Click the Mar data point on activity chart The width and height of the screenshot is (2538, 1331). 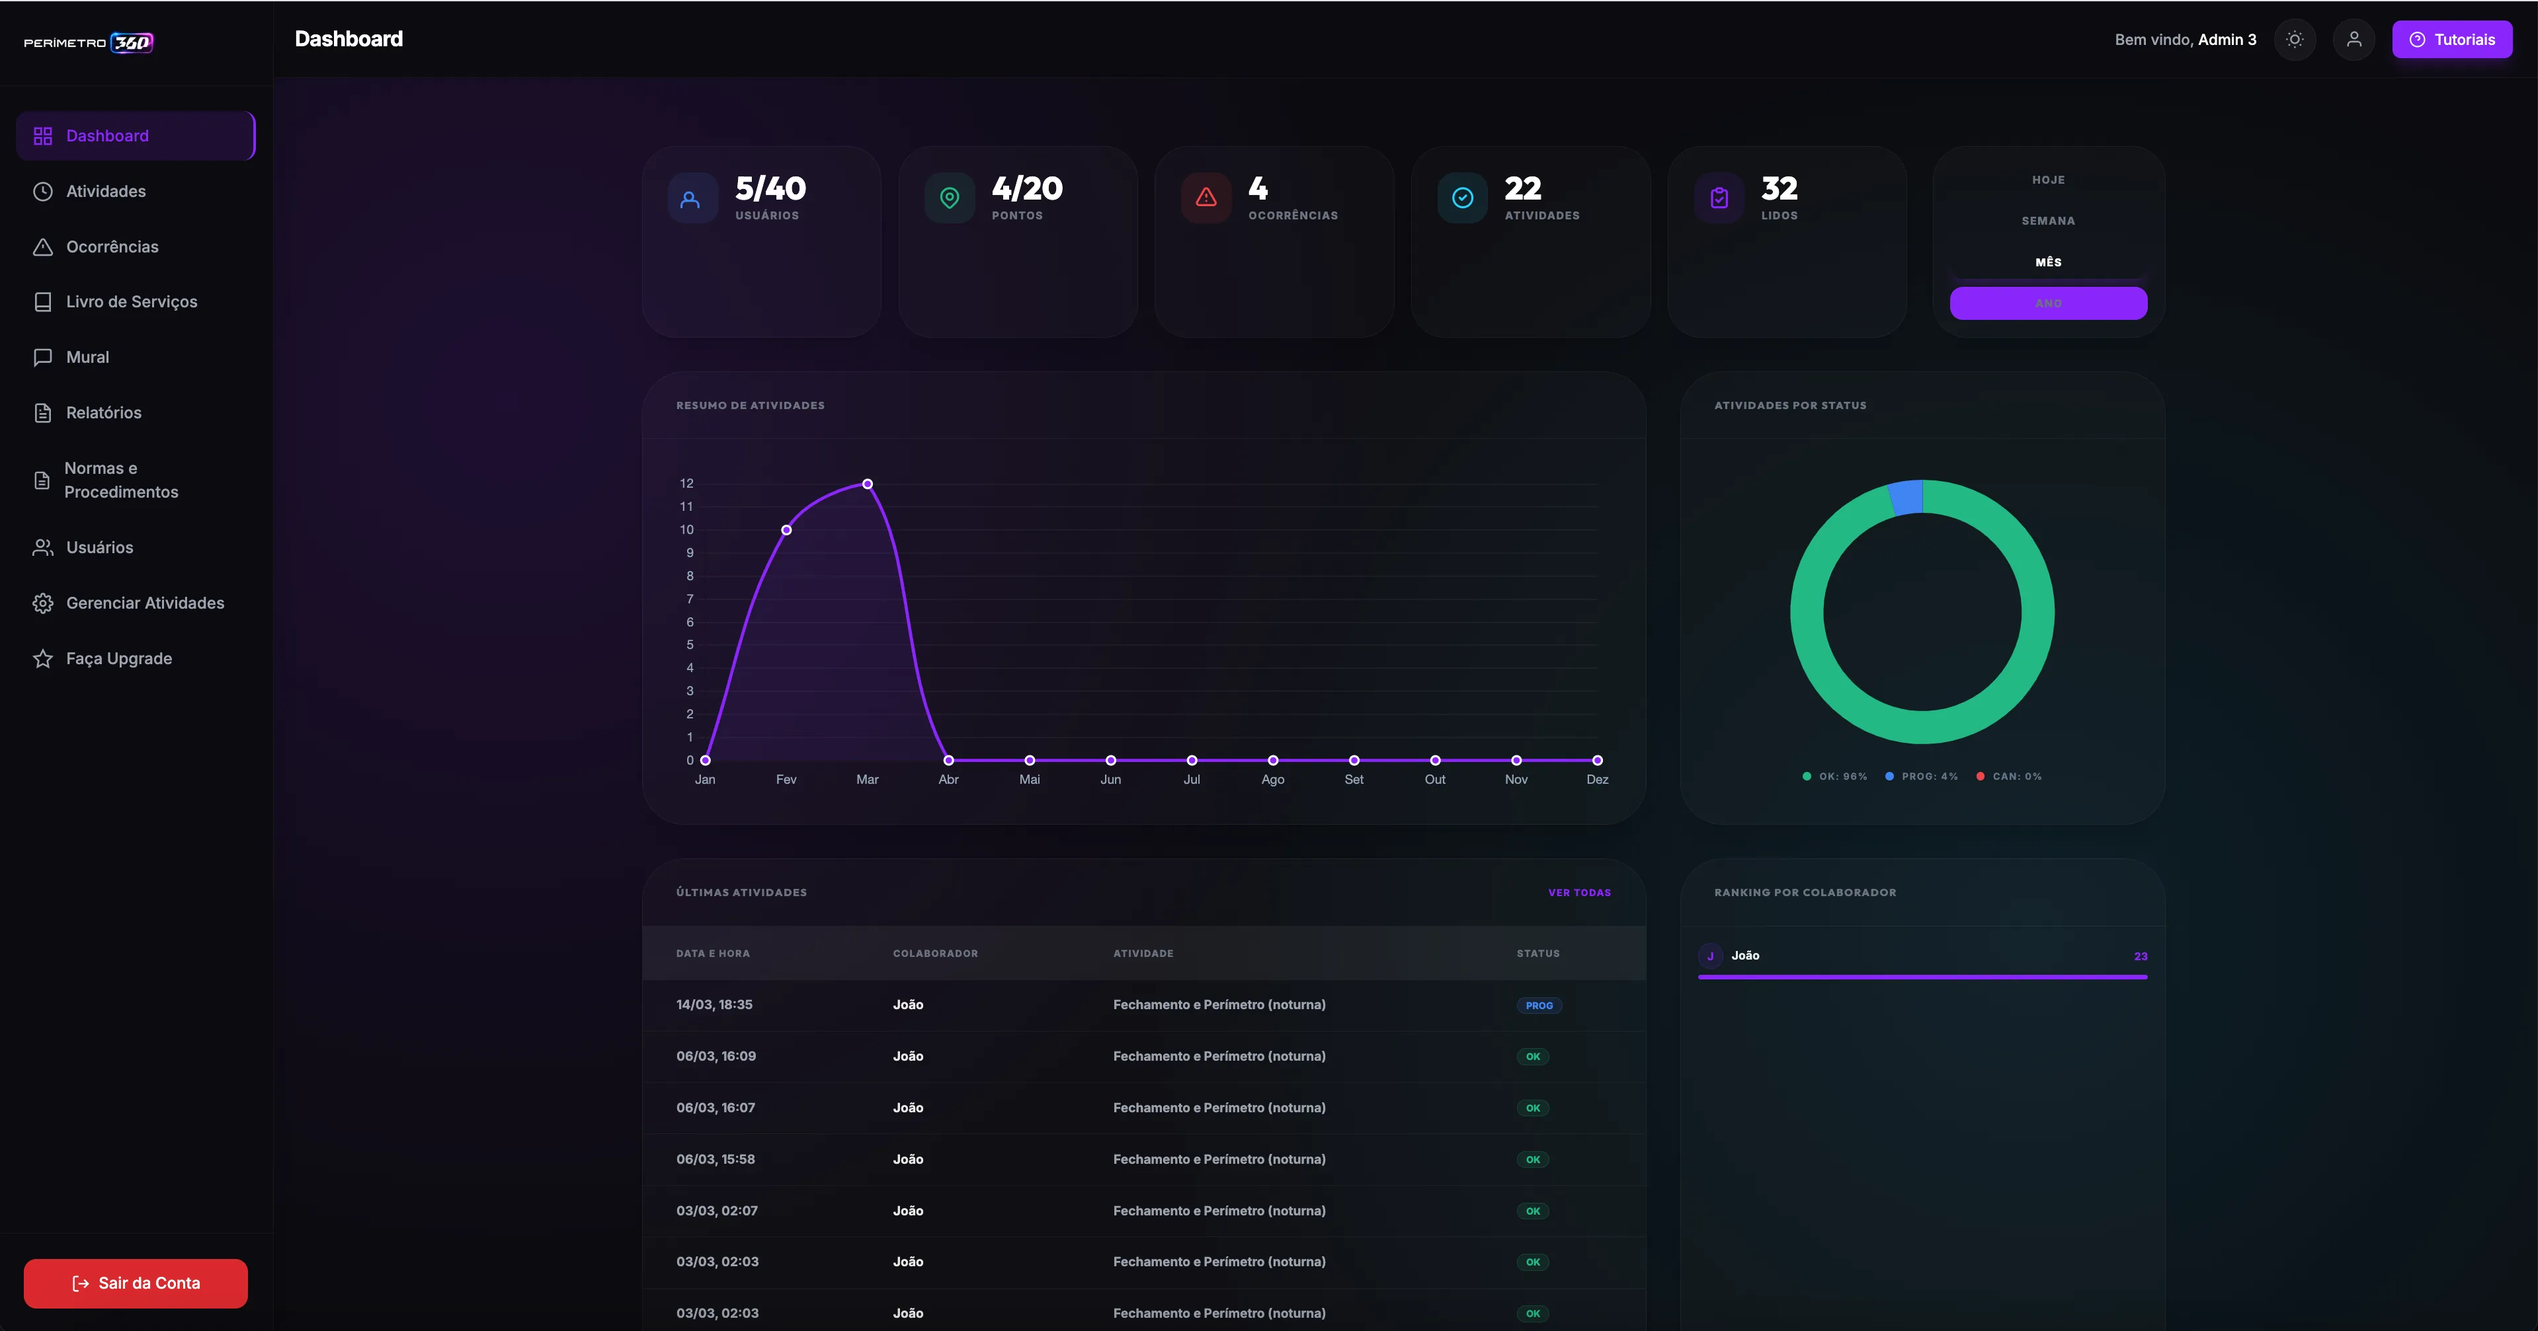coord(867,484)
